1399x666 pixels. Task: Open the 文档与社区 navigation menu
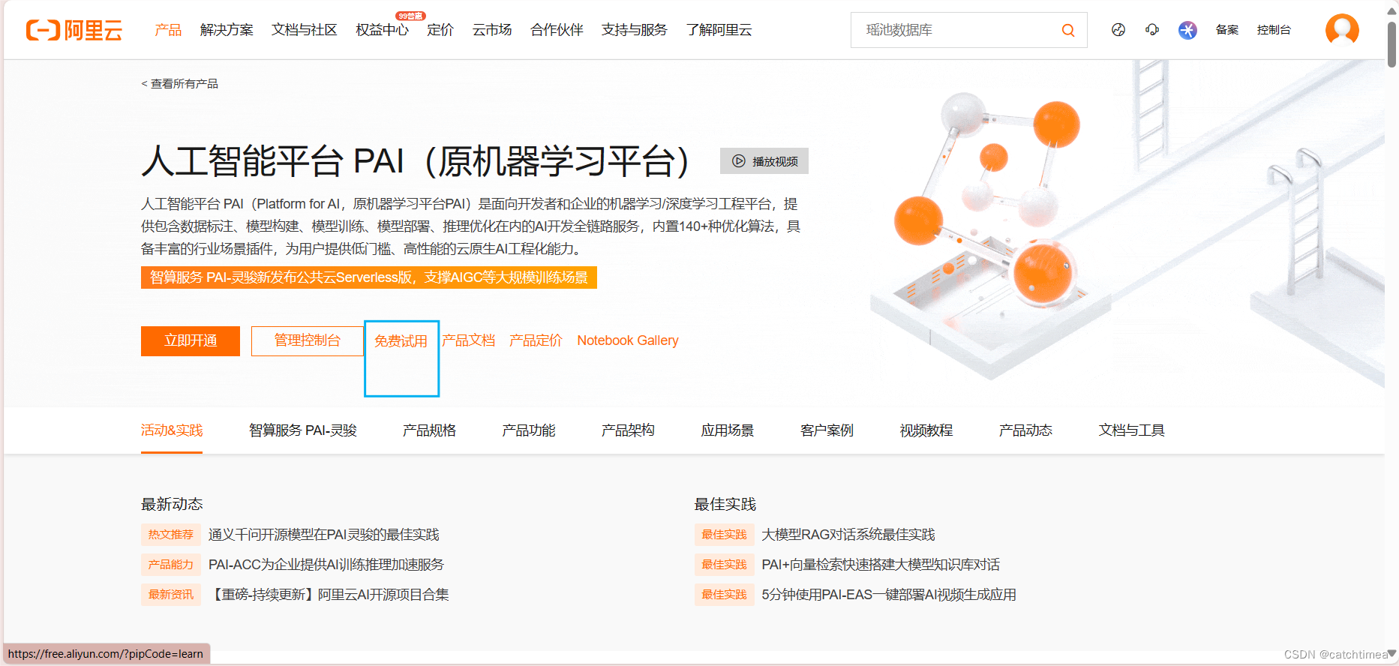tap(305, 30)
